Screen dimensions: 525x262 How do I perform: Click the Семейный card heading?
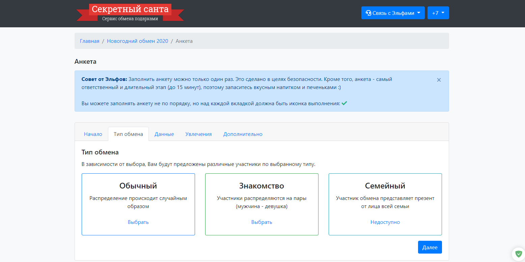click(x=385, y=186)
